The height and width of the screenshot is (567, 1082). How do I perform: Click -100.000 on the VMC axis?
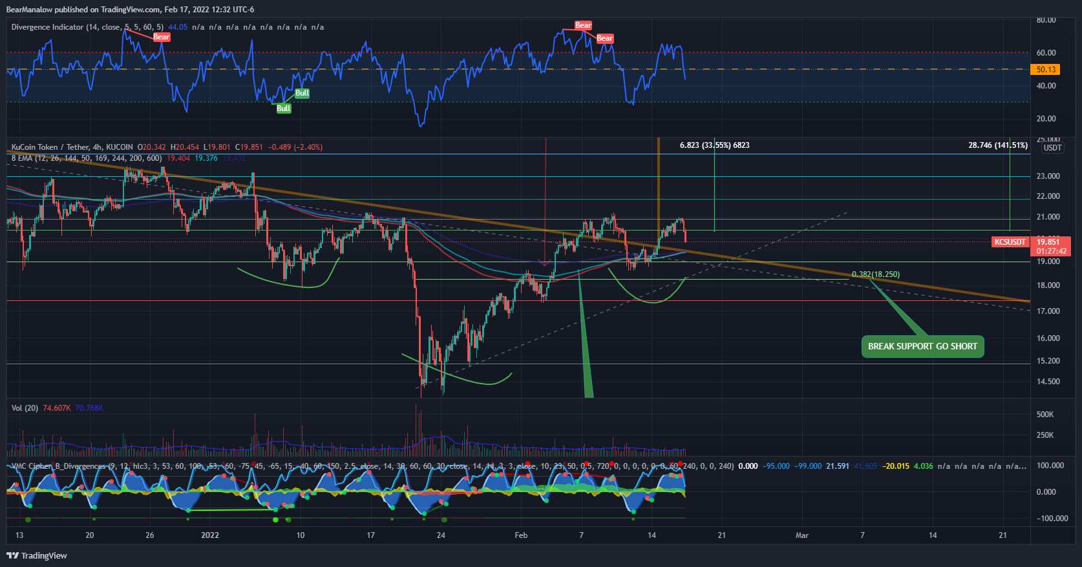(1052, 519)
